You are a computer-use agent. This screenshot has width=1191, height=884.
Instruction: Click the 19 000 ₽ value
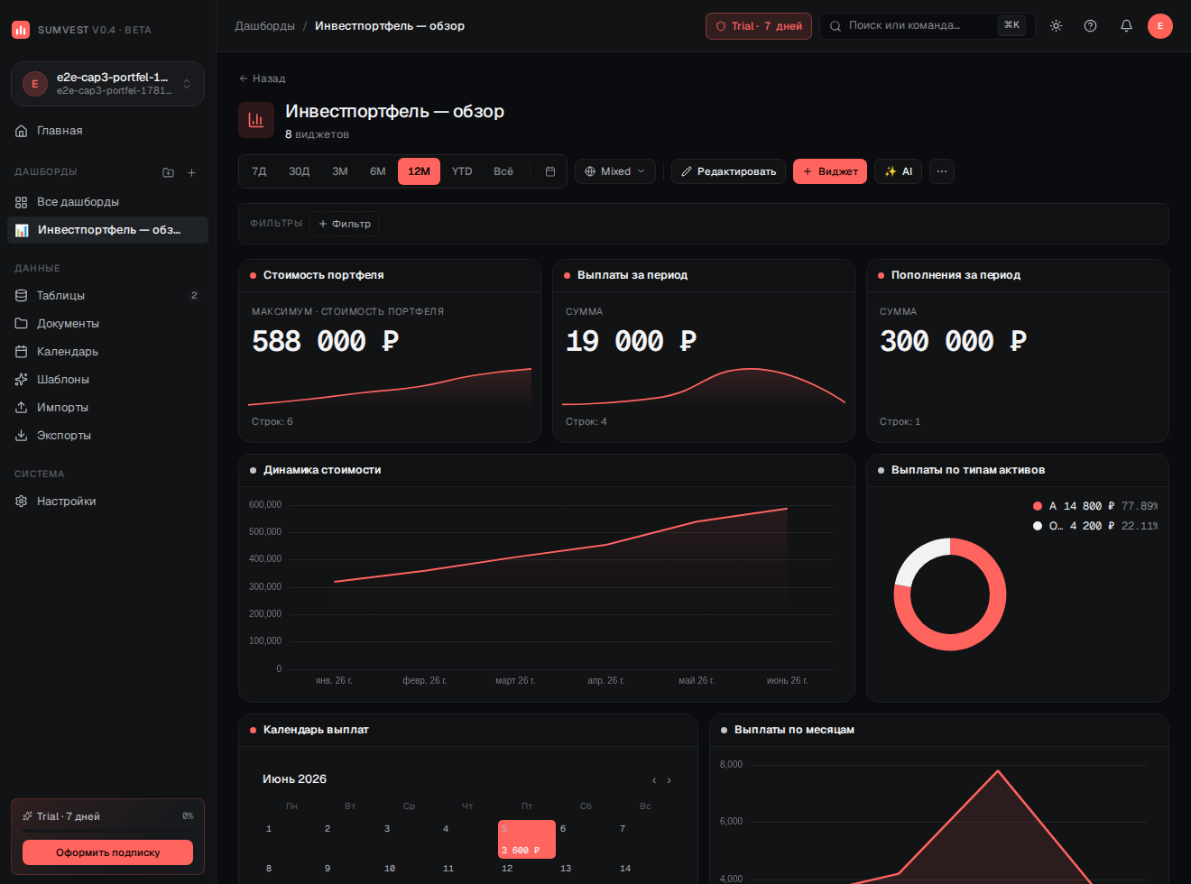click(x=631, y=341)
